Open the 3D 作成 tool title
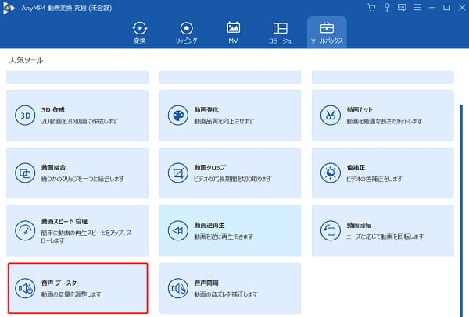 (53, 109)
